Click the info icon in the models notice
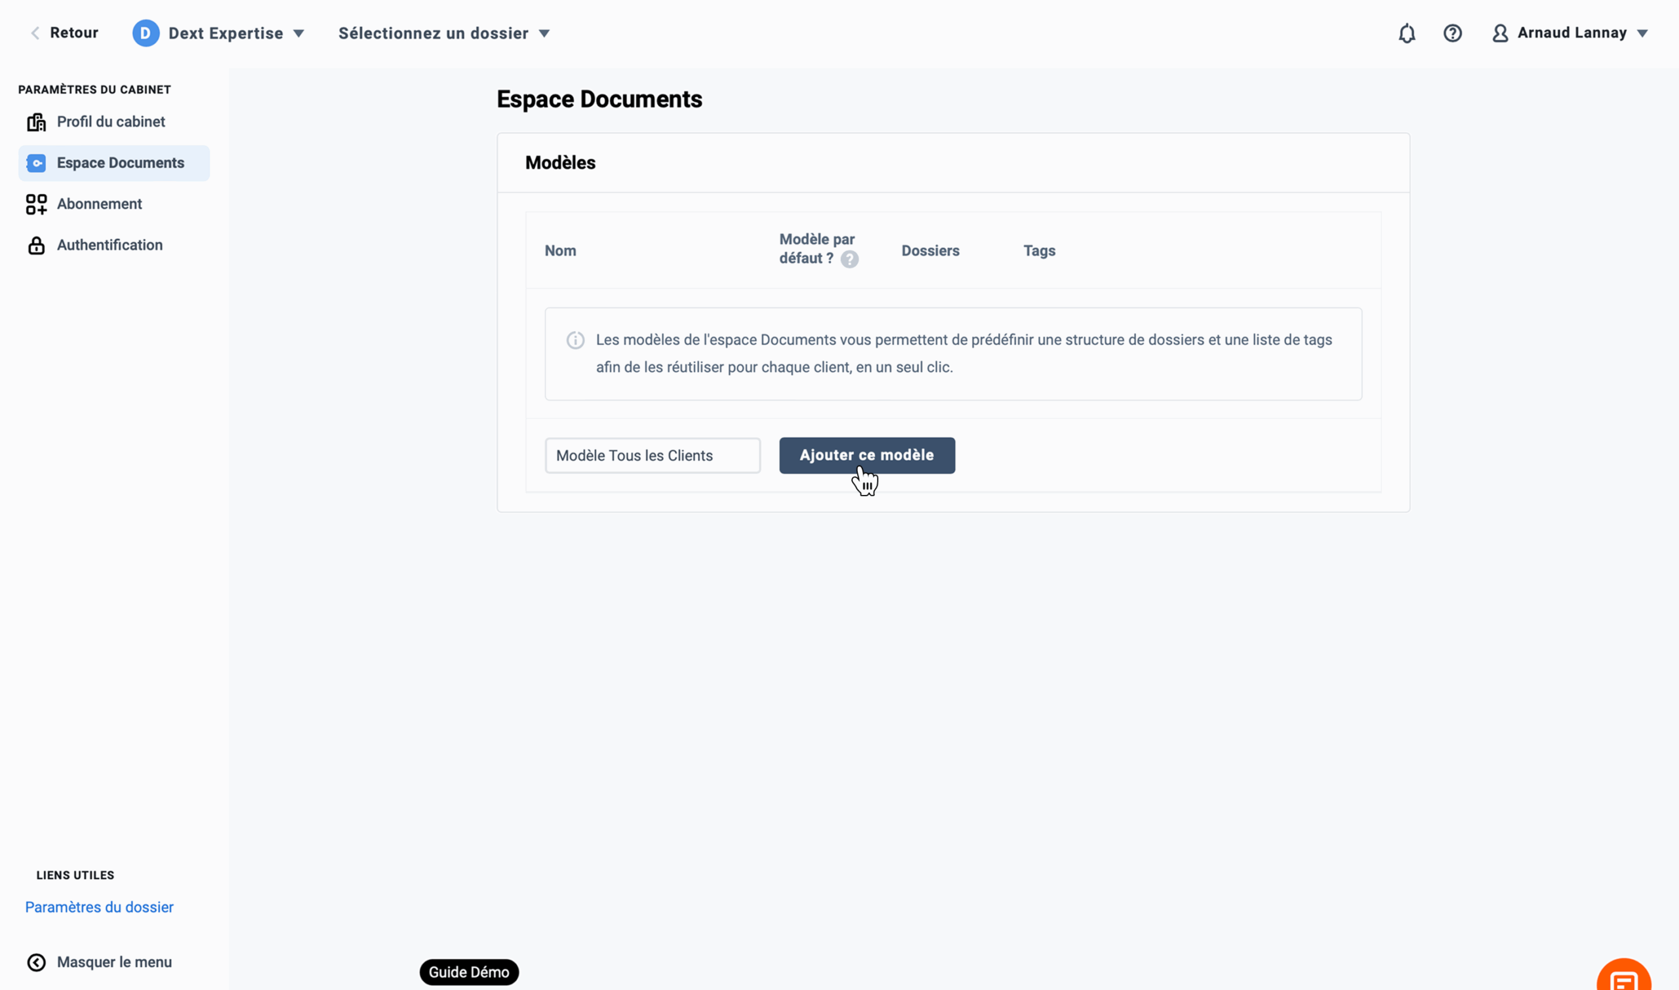1679x990 pixels. click(x=575, y=340)
